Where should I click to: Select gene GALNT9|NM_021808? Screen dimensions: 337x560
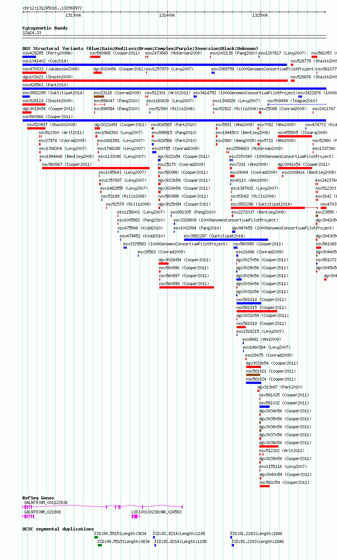(43, 512)
